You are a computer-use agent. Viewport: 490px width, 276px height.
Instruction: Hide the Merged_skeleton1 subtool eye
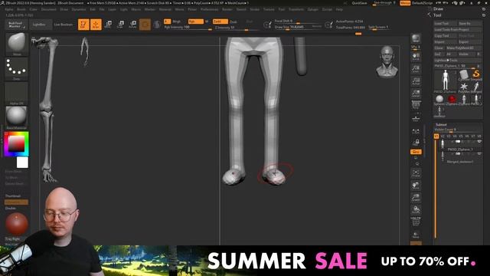[x=479, y=154]
